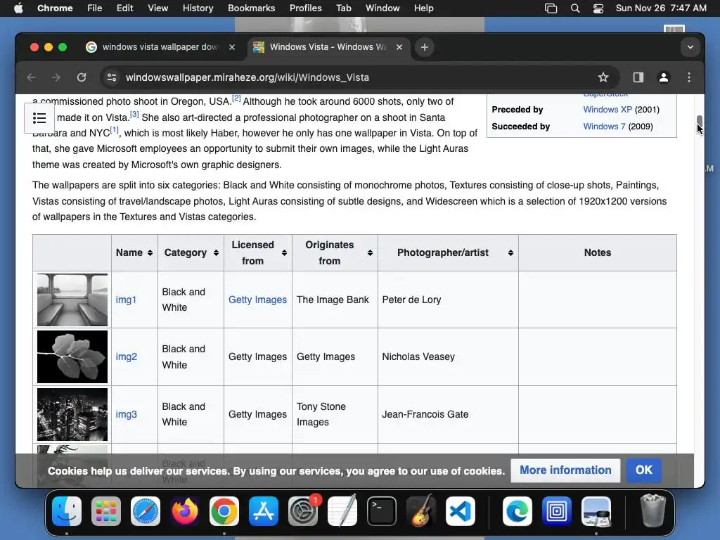The height and width of the screenshot is (540, 720).
Task: Sort table by Licensed from column
Action: 284,253
